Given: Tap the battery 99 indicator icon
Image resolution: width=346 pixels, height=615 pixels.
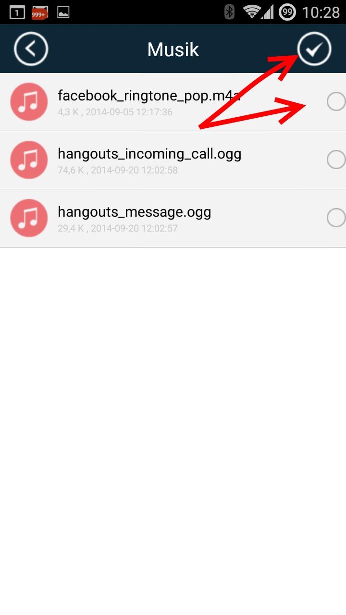Looking at the screenshot, I should [x=287, y=12].
